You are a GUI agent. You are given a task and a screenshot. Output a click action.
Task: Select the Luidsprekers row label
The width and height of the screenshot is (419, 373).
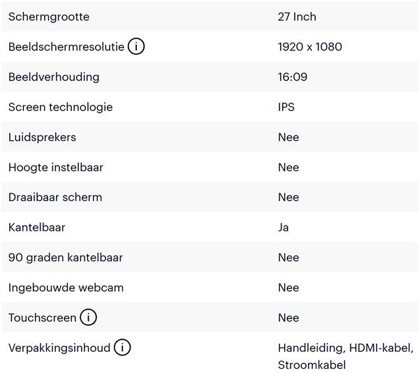(42, 138)
